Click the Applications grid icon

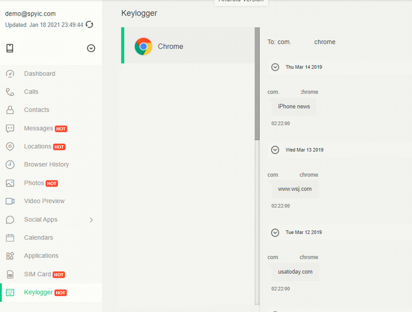[x=10, y=256]
